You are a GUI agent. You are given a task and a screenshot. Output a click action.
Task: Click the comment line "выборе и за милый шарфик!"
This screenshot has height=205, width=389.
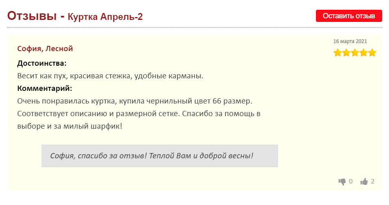70,126
